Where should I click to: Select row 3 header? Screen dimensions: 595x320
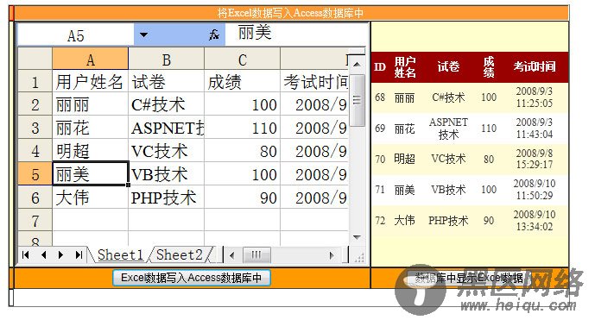click(35, 128)
